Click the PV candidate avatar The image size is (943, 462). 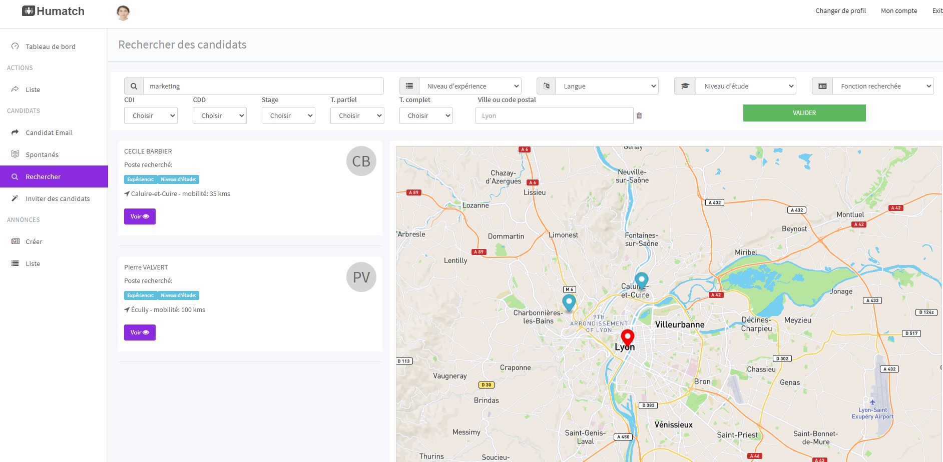pos(361,277)
